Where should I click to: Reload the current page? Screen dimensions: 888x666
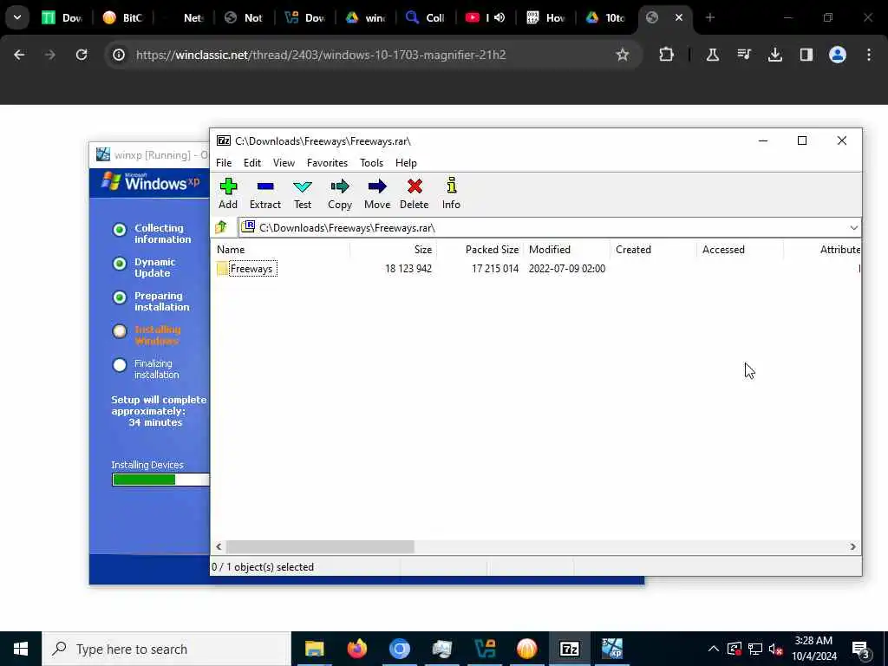[x=82, y=55]
